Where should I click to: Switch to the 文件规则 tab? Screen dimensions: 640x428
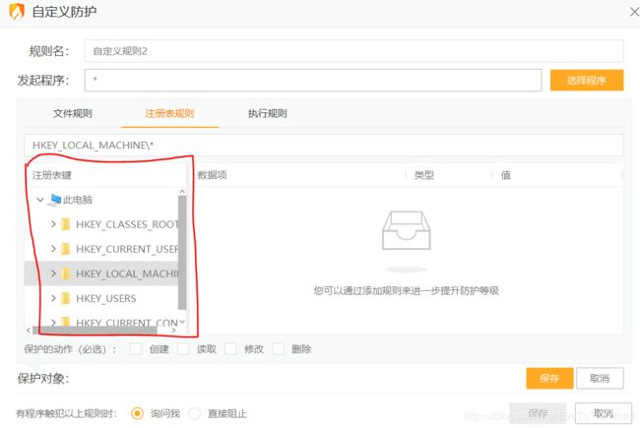72,113
